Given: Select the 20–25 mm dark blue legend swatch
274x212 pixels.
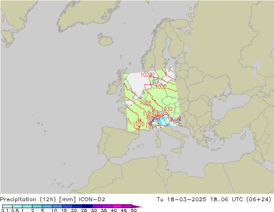Looking at the screenshot, I should click(77, 206).
